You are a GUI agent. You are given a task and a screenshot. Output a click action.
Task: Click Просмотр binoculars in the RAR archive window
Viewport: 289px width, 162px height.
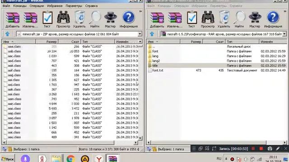208,19
